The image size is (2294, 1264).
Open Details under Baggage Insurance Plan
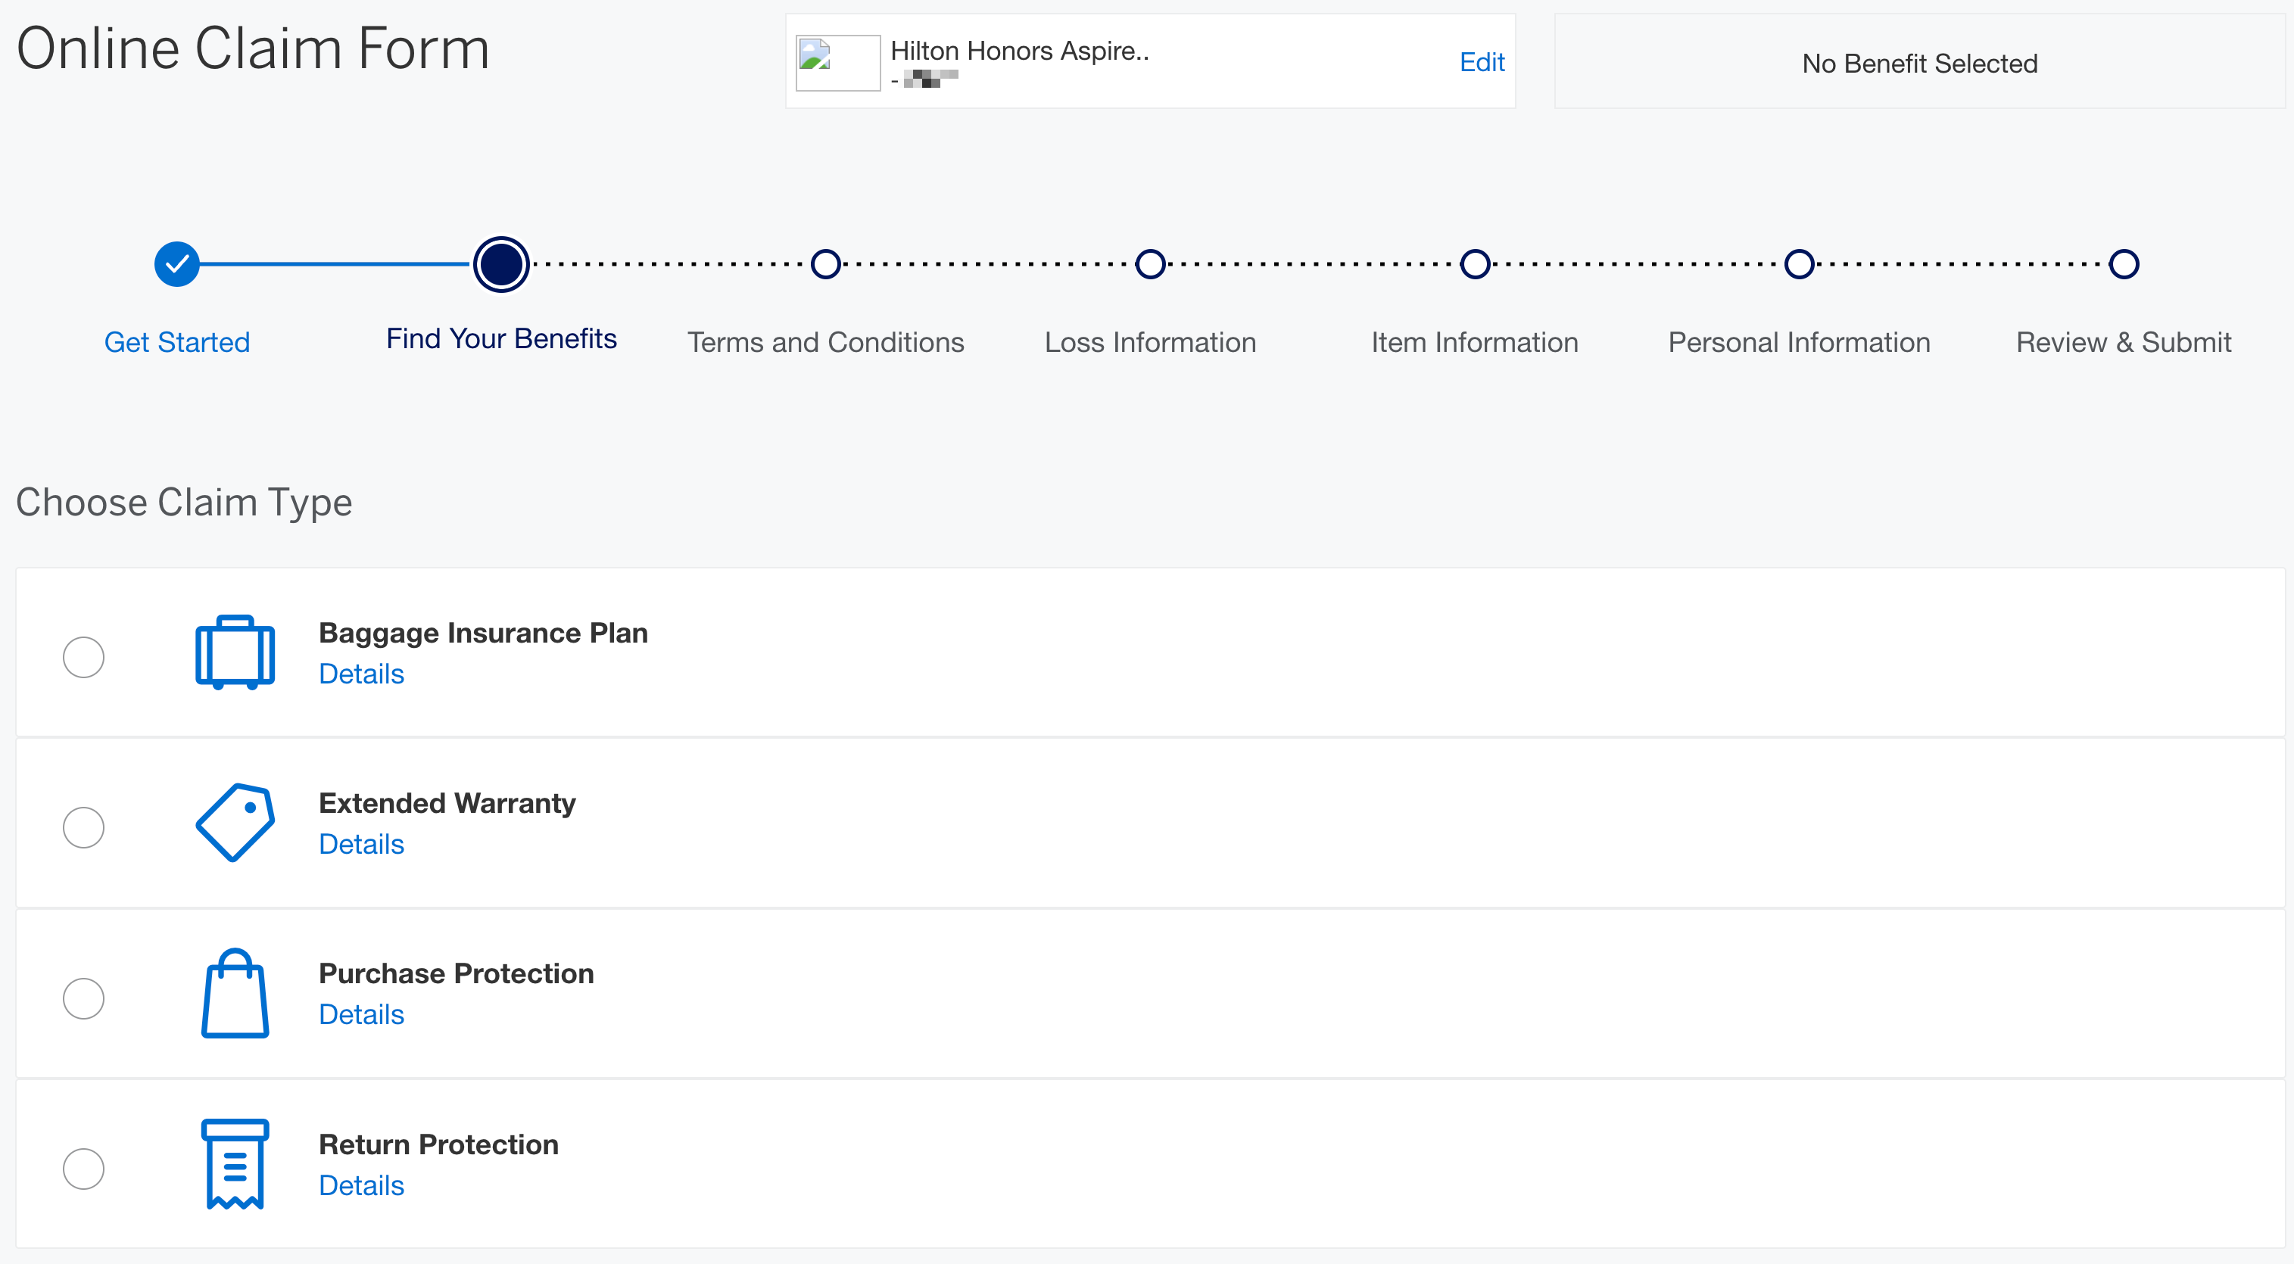point(360,674)
